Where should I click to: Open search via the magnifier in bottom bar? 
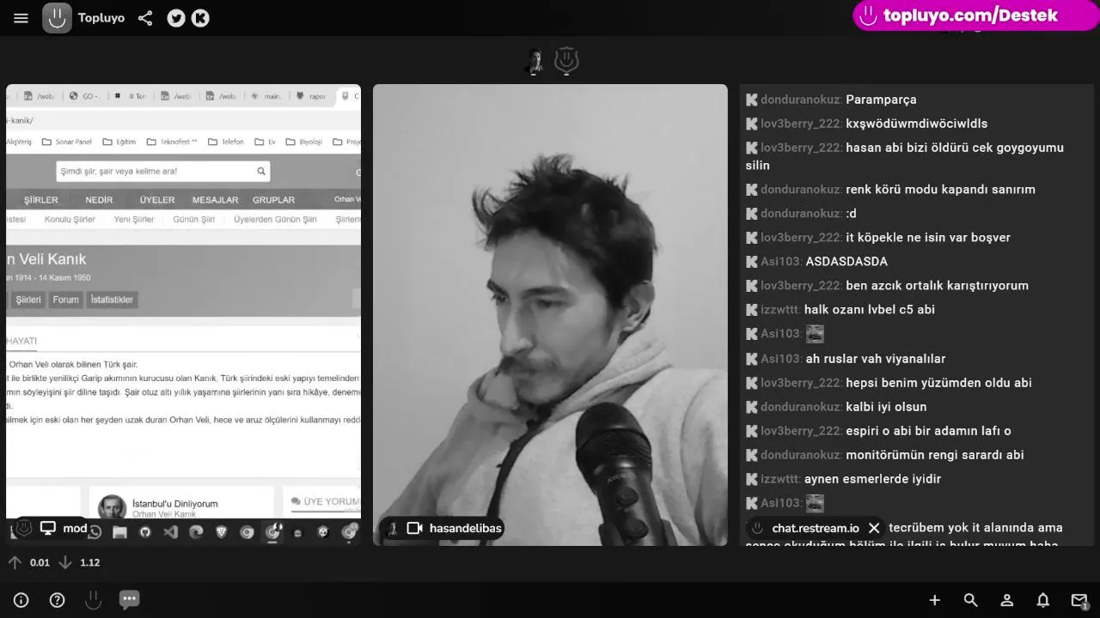[971, 600]
